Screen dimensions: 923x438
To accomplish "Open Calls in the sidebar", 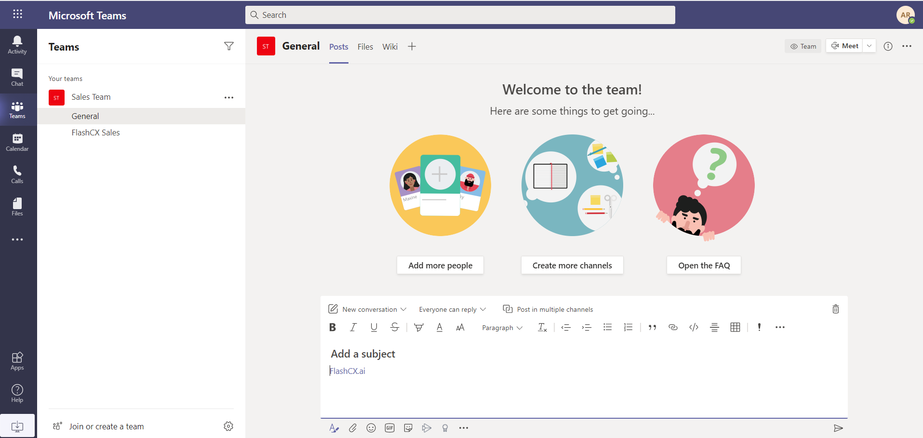I will click(x=17, y=174).
